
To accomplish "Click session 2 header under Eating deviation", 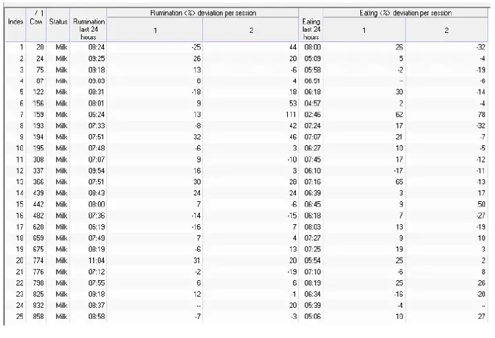I will (447, 30).
